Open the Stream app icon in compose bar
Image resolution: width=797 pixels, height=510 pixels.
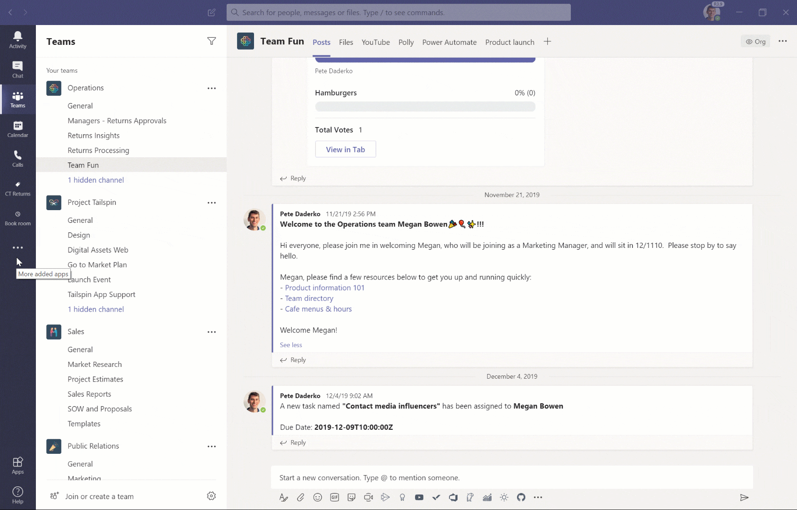pyautogui.click(x=385, y=497)
